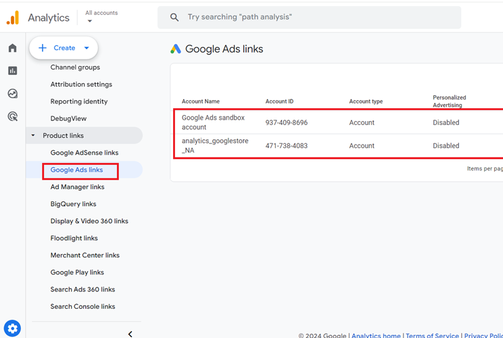Select Google Play links
Screen dimensions: 503x338
click(77, 272)
